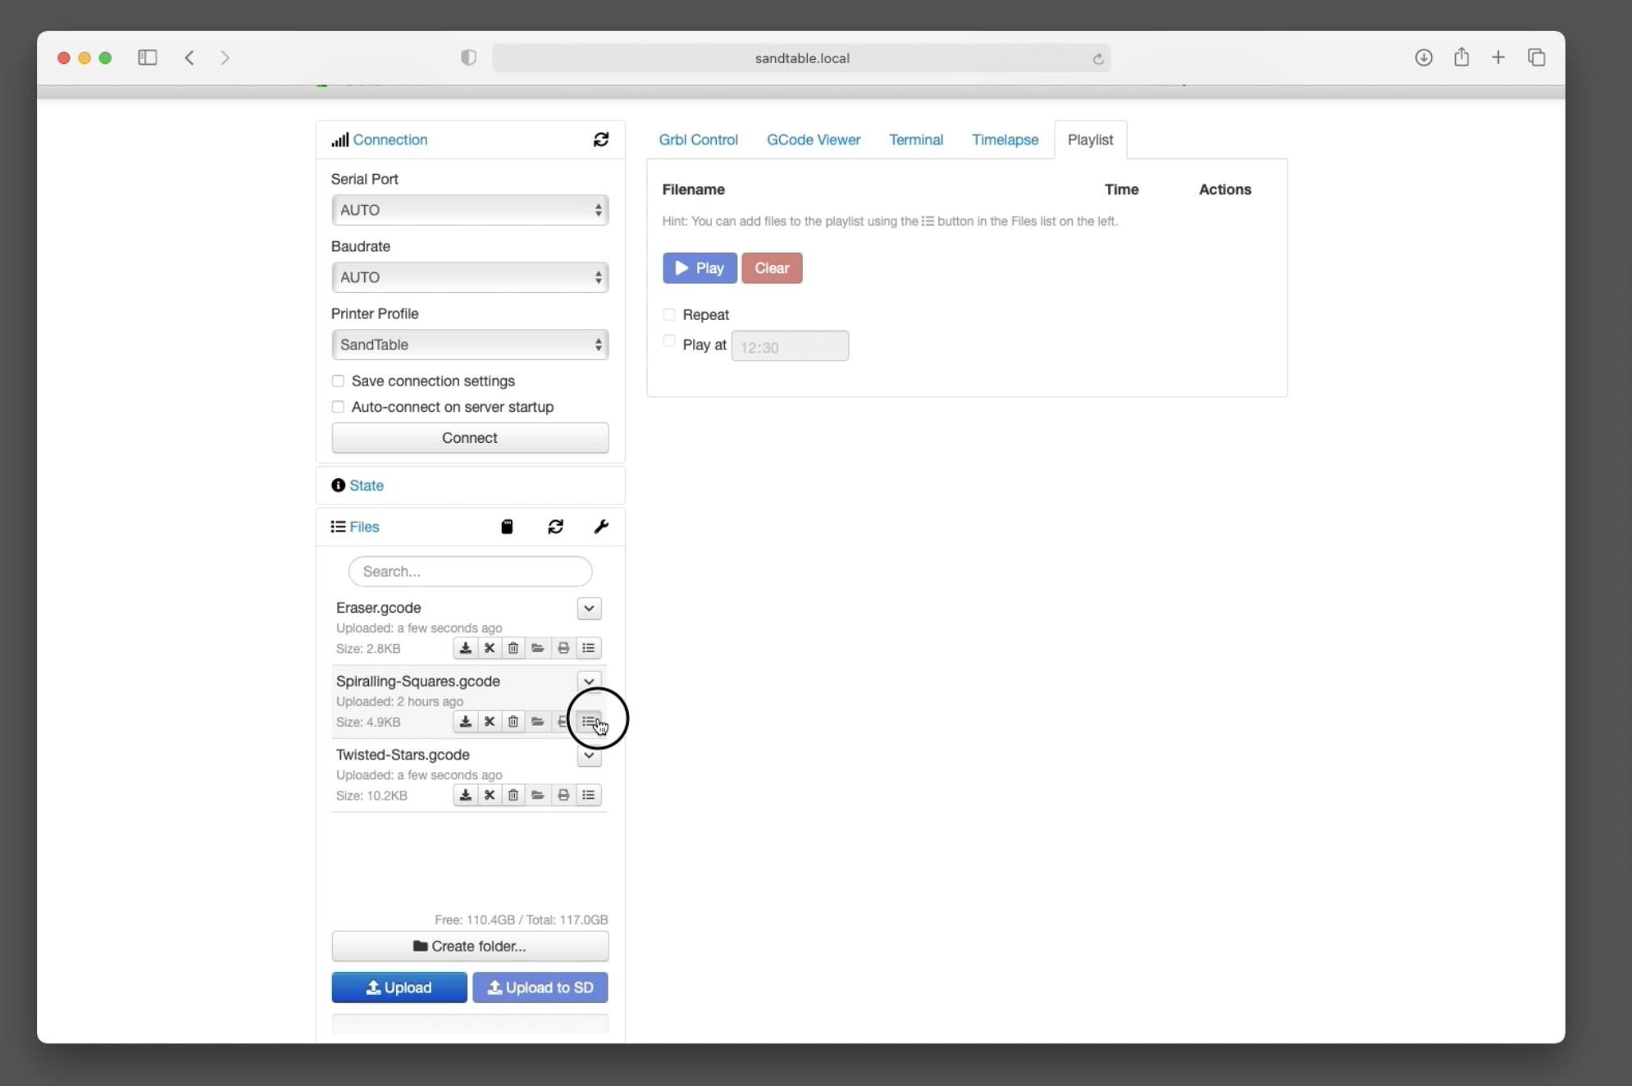Open SD card menu in Files header
The image size is (1632, 1086).
[507, 527]
